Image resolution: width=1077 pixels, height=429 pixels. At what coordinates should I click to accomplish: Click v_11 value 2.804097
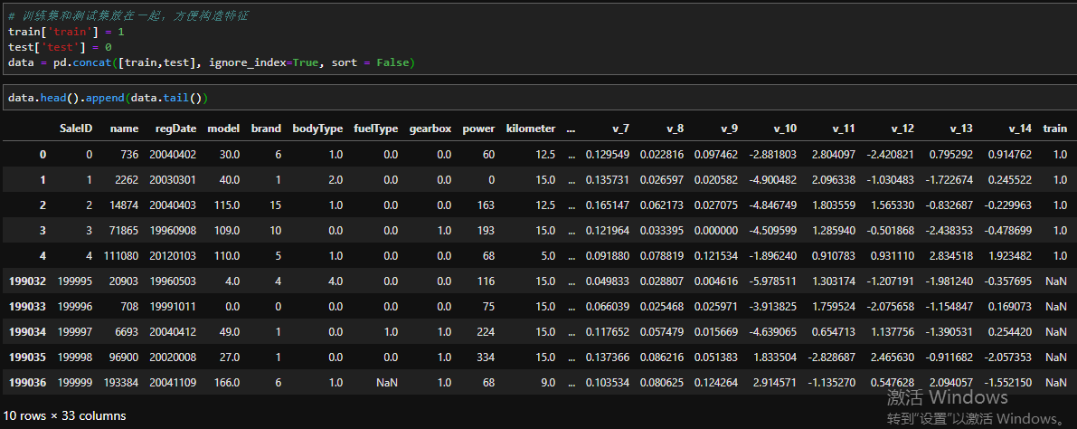click(x=834, y=154)
